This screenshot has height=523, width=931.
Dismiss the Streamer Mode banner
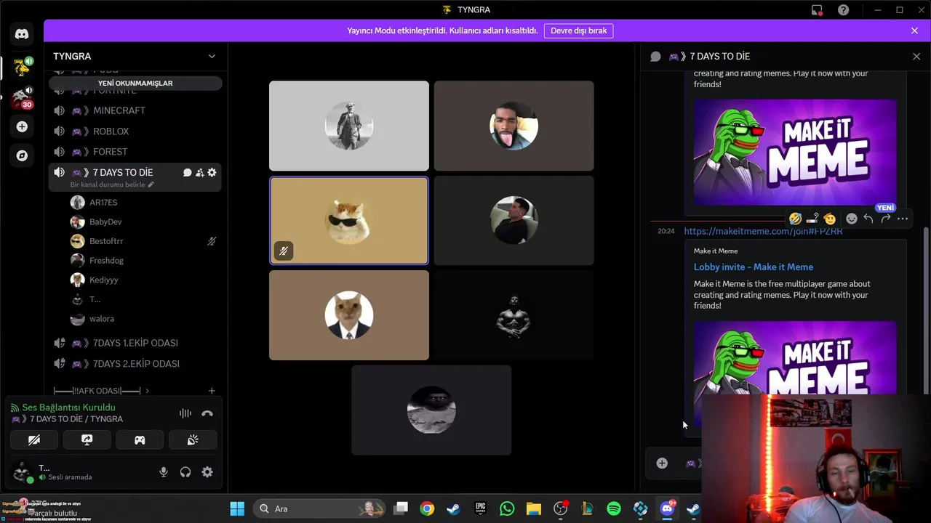click(914, 31)
